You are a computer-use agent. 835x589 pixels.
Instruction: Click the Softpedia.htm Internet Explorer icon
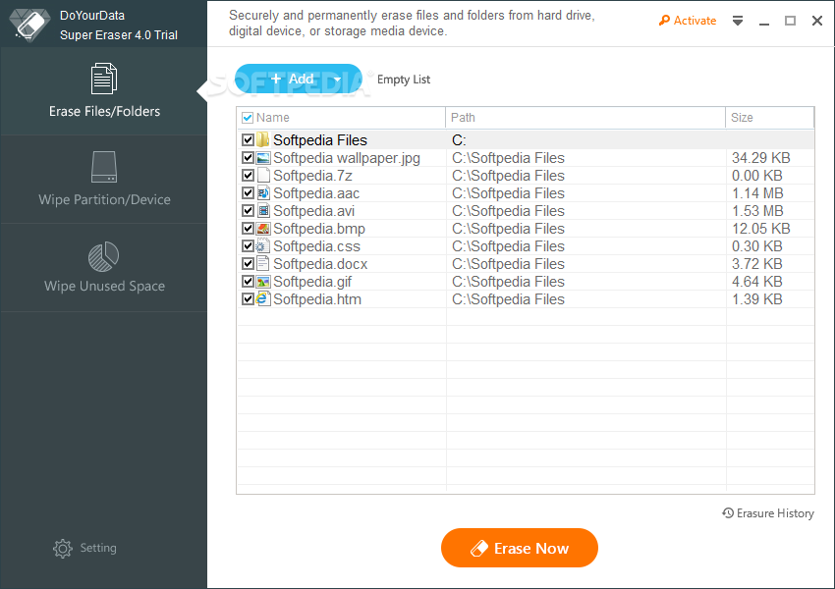(x=263, y=298)
